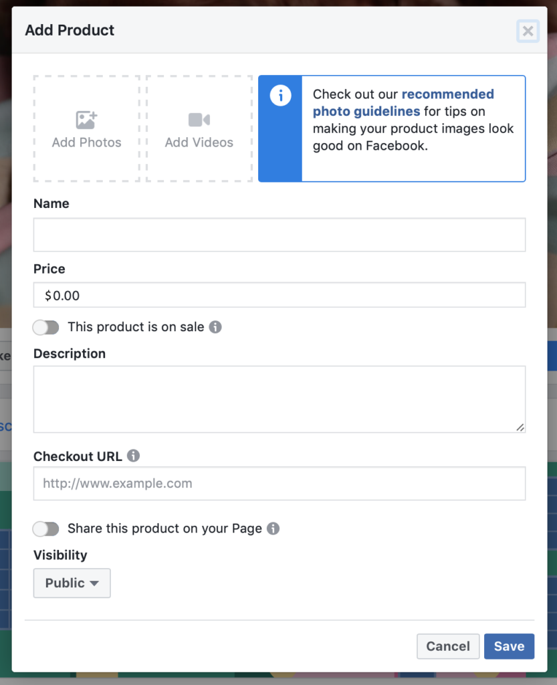Click the Price field showing $0.00
This screenshot has height=685, width=557.
tap(279, 295)
